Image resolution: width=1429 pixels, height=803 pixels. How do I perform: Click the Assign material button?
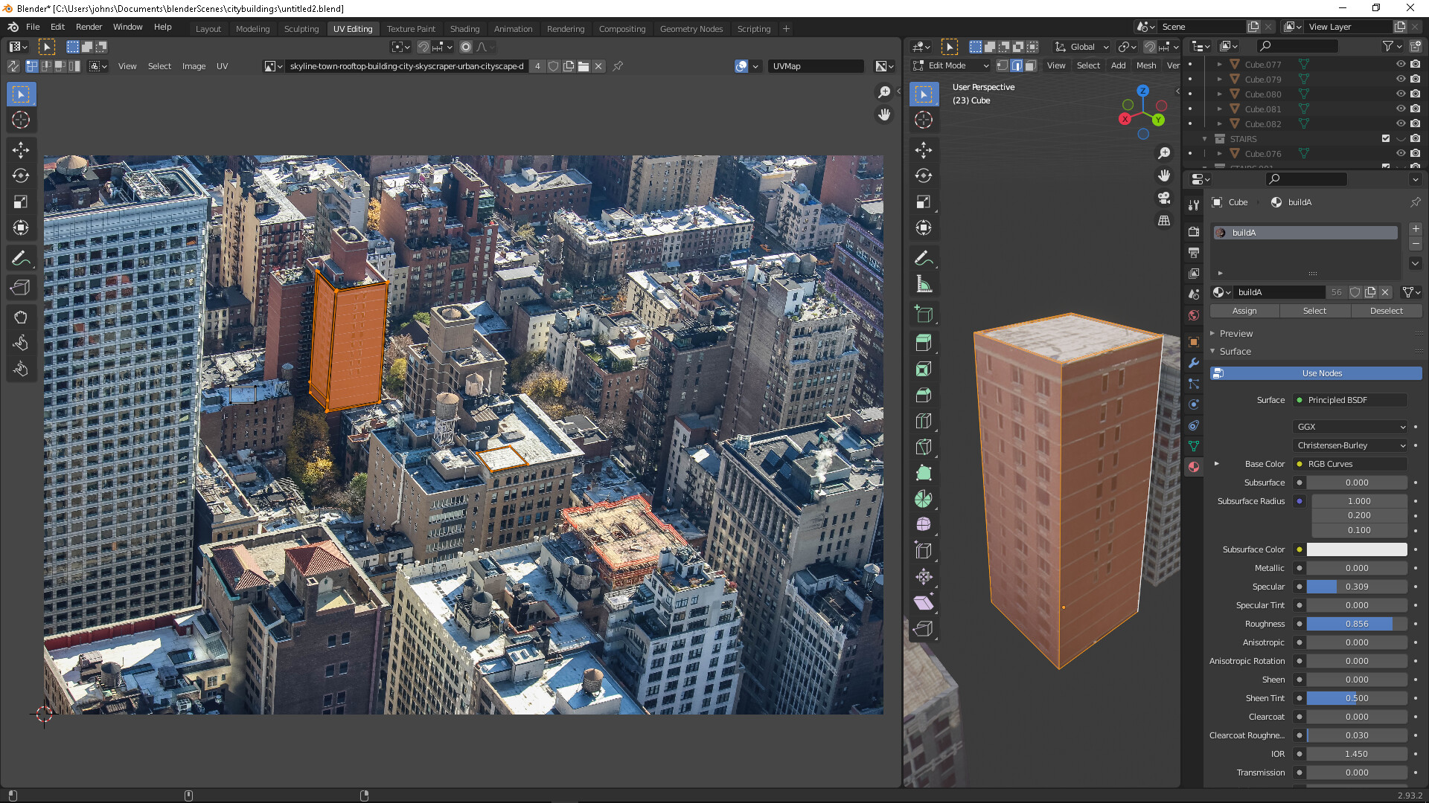pyautogui.click(x=1244, y=311)
